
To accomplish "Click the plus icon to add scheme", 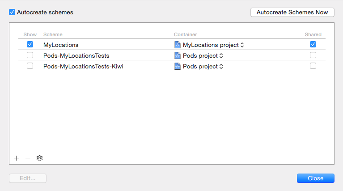I will point(17,158).
